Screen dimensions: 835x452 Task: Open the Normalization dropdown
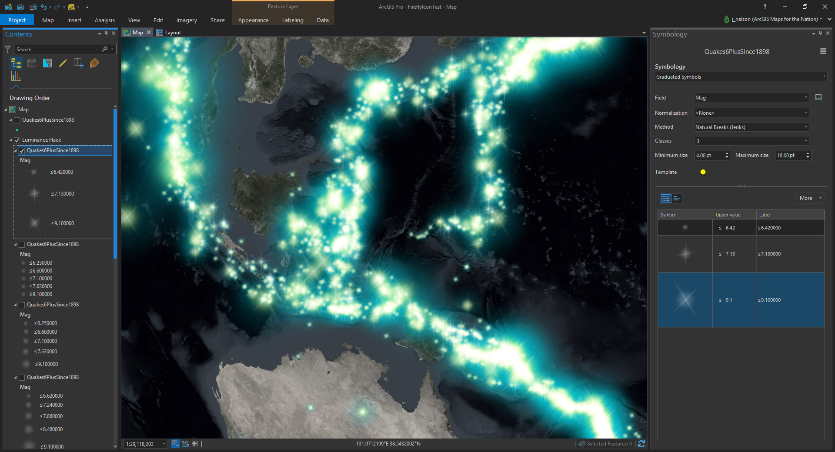click(x=751, y=113)
